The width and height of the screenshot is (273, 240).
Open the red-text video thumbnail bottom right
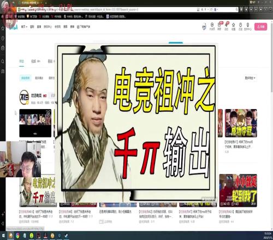click(x=238, y=190)
